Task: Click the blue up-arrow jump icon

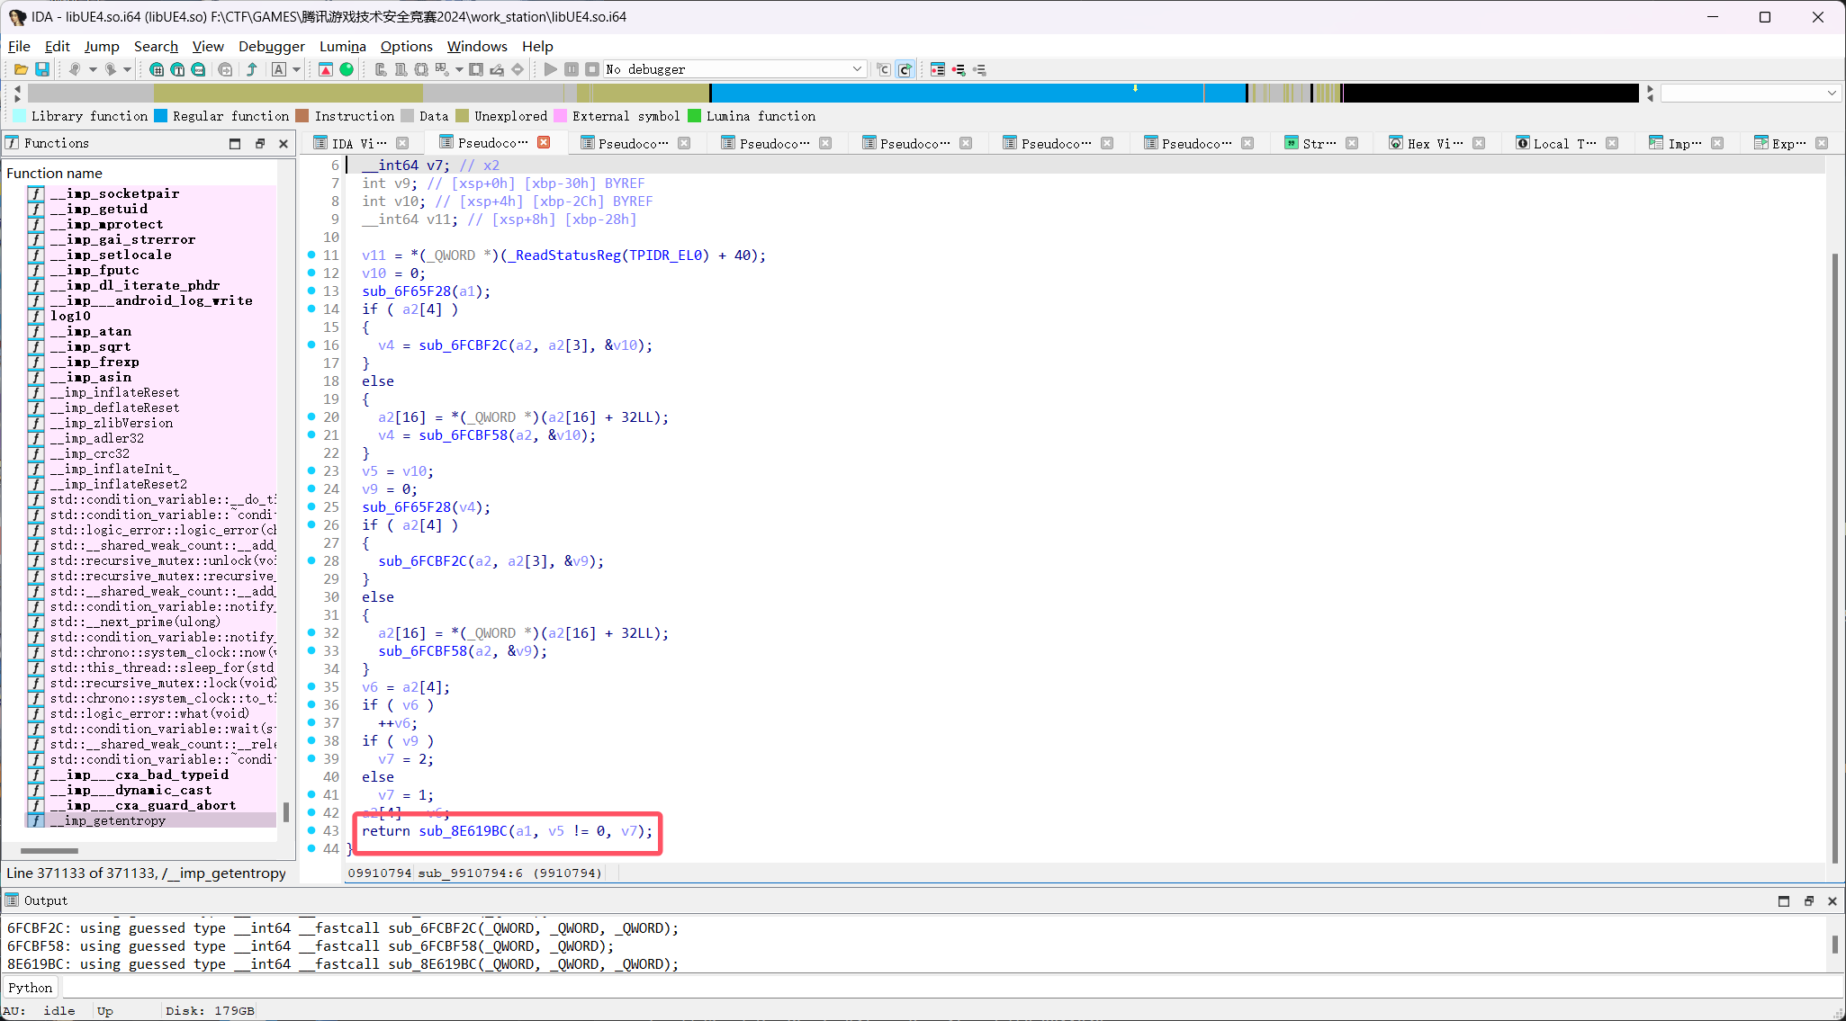Action: tap(252, 69)
